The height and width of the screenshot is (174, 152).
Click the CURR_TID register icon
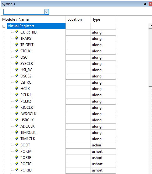[17, 32]
